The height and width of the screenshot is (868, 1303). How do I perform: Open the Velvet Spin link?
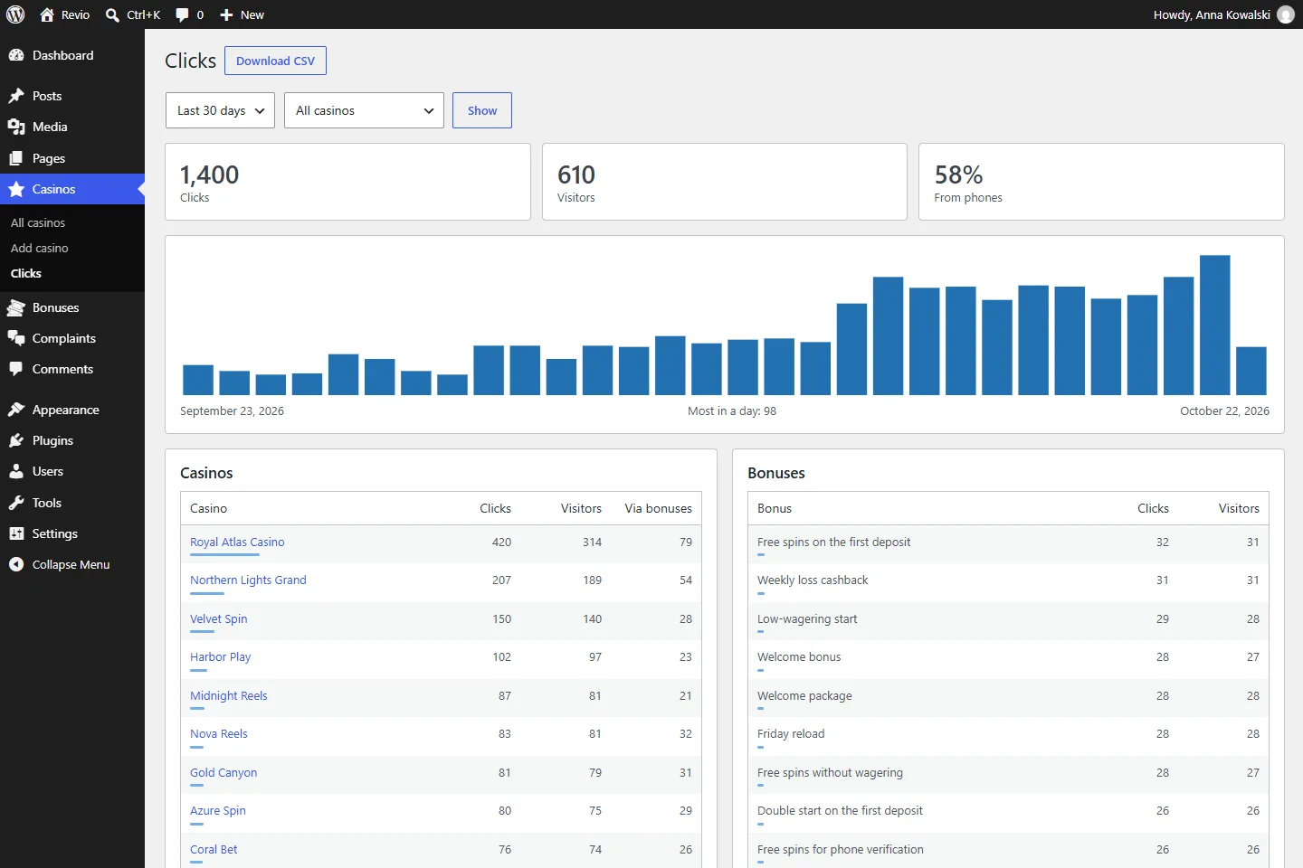218,618
